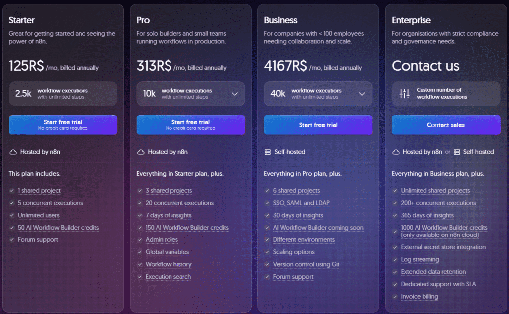Click the Enterprise plan's cloud hosting icon
This screenshot has width=509, height=314.
[396, 152]
